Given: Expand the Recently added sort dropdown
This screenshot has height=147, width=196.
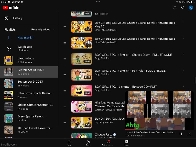Looking at the screenshot, I should pos(43,30).
